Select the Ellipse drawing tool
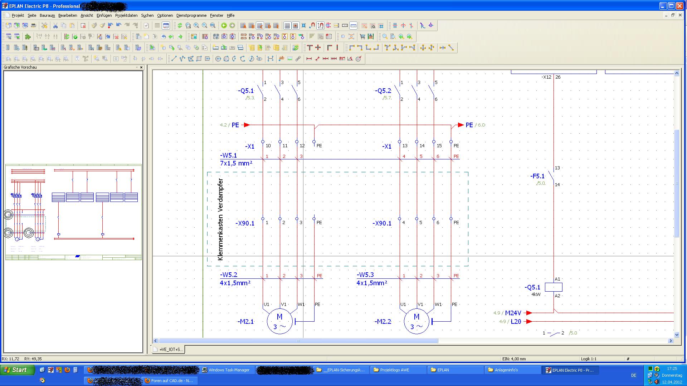This screenshot has width=687, height=386. point(259,59)
